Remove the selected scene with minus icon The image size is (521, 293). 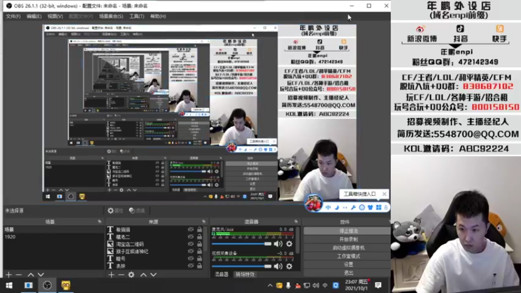pyautogui.click(x=19, y=275)
